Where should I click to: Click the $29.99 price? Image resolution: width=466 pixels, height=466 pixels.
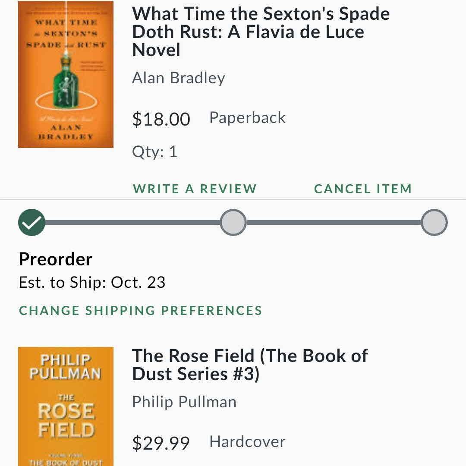161,443
